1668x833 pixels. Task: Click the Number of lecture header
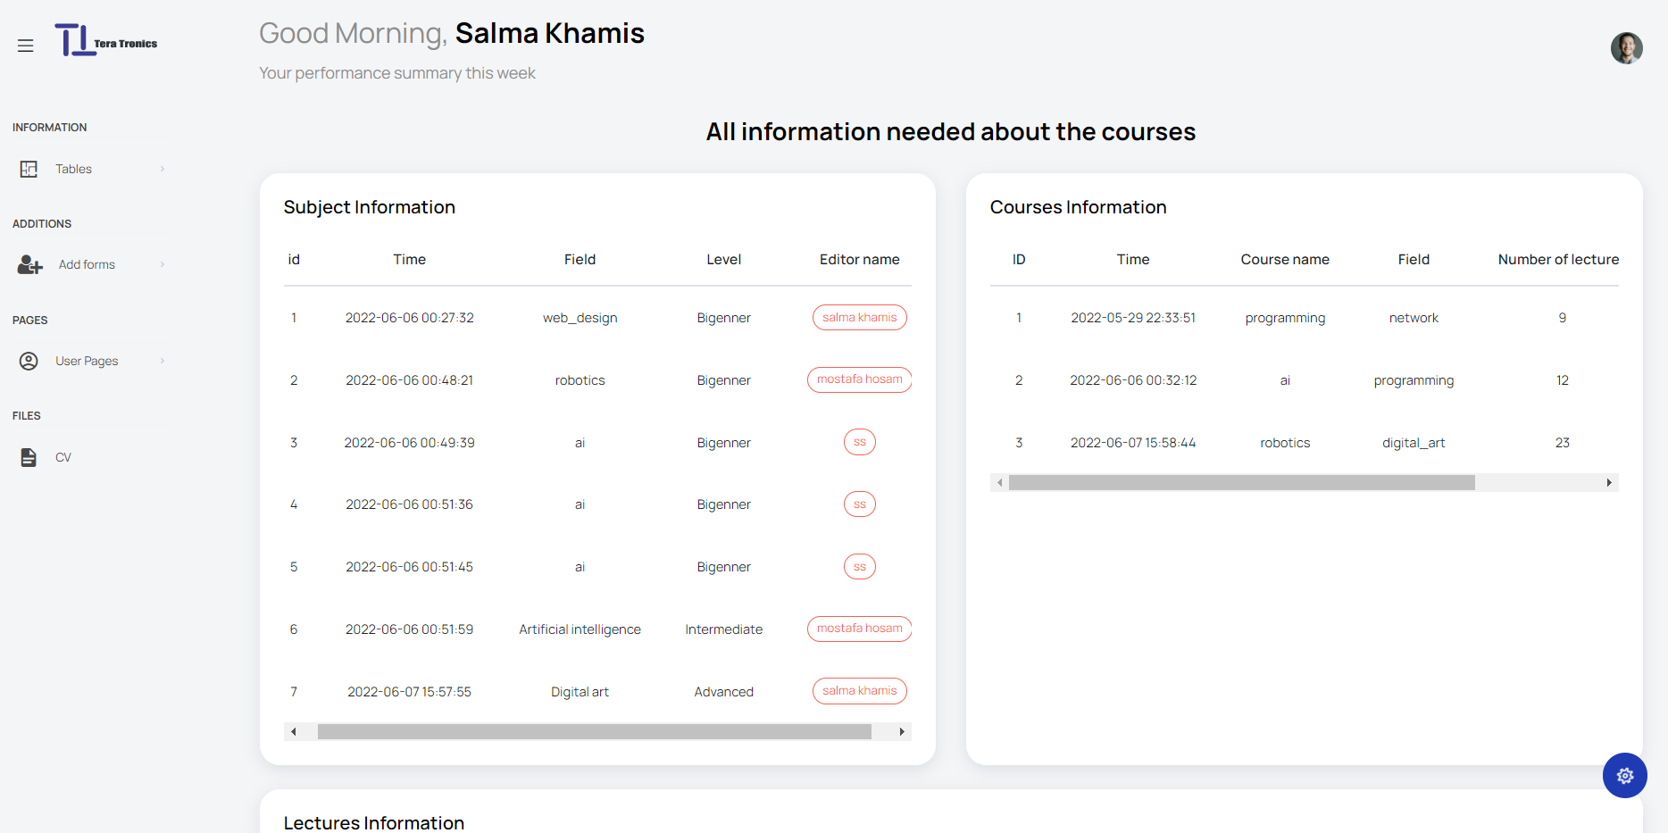click(x=1558, y=260)
